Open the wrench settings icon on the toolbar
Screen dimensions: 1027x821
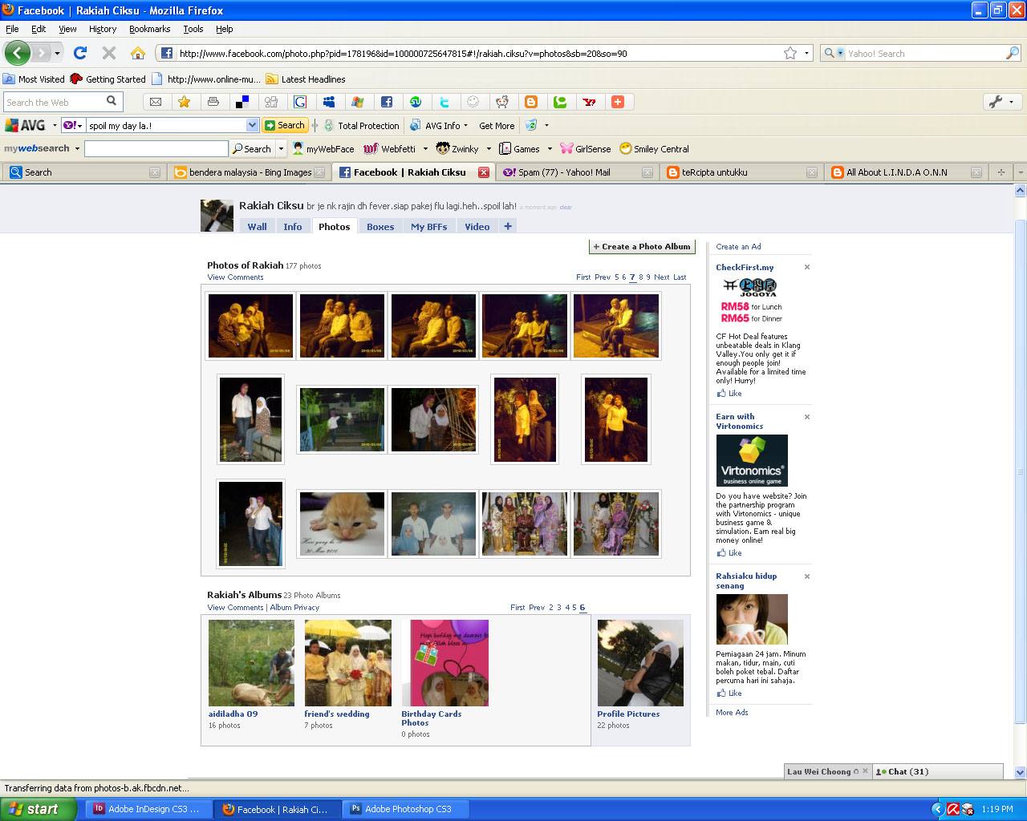[x=996, y=102]
